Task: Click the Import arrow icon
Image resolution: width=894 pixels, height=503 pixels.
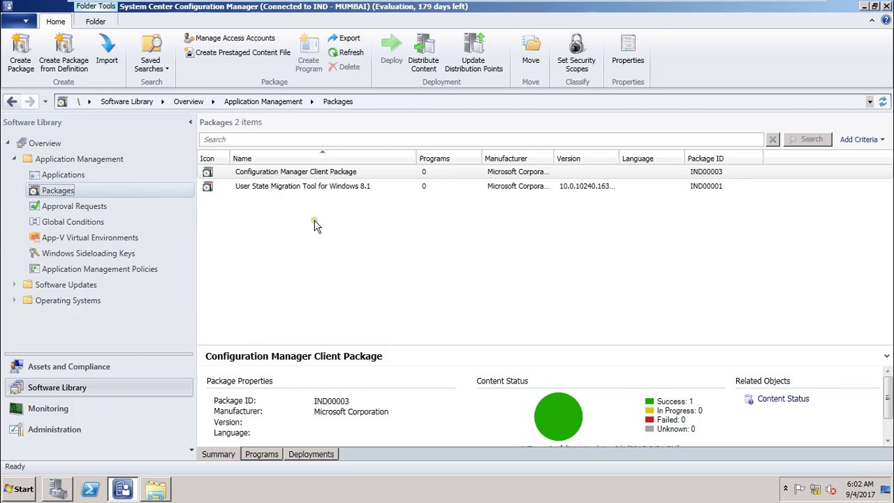Action: point(107,44)
